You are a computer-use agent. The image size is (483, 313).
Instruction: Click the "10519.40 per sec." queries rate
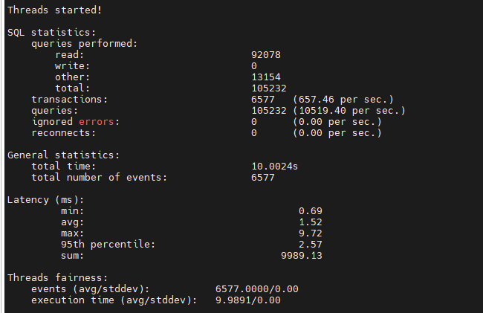click(348, 110)
